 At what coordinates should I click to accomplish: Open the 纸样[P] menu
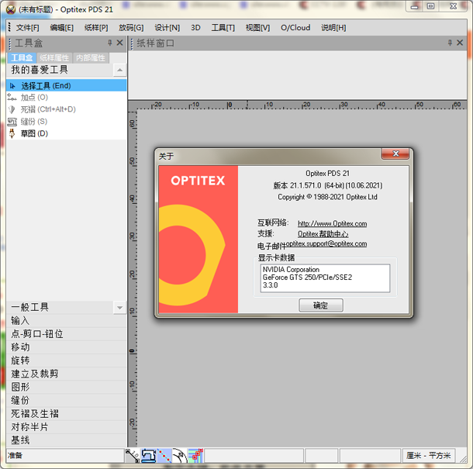pos(96,28)
